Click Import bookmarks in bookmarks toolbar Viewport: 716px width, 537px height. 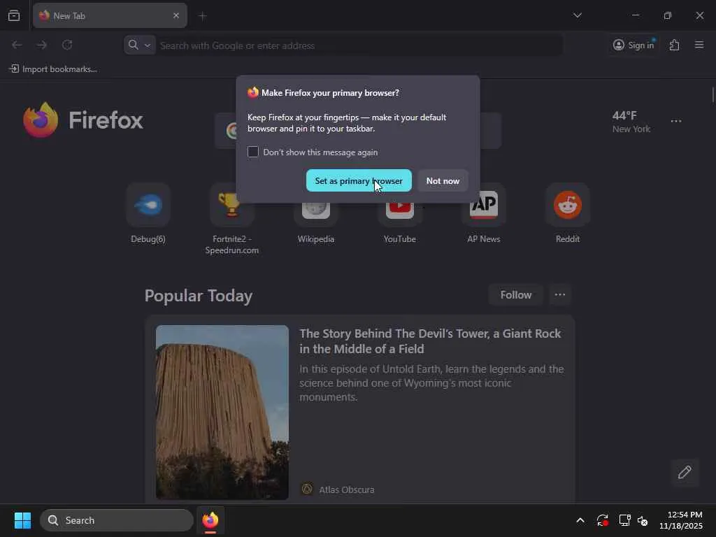(x=53, y=69)
